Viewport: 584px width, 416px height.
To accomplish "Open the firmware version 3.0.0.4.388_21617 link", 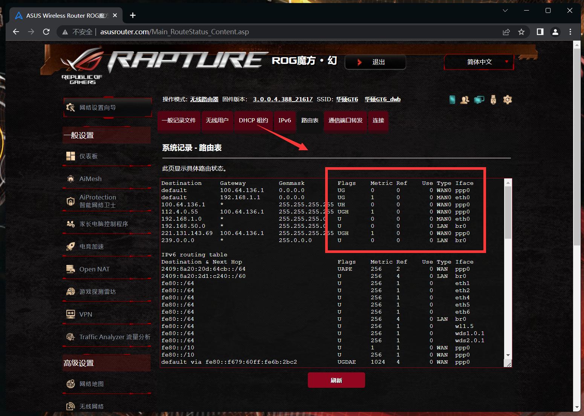I will click(283, 99).
